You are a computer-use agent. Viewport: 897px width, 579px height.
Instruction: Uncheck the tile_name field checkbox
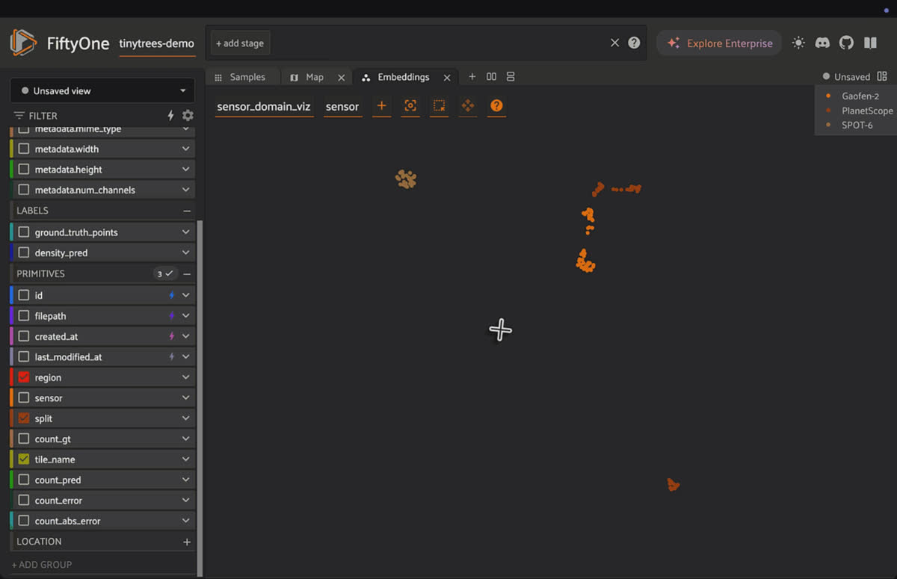pos(24,459)
